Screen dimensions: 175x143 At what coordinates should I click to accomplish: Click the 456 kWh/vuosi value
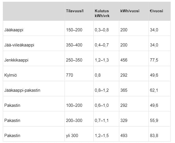click(x=124, y=60)
